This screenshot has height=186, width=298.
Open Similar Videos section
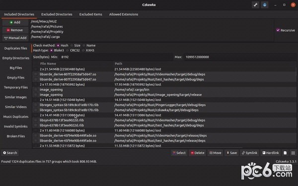click(16, 107)
